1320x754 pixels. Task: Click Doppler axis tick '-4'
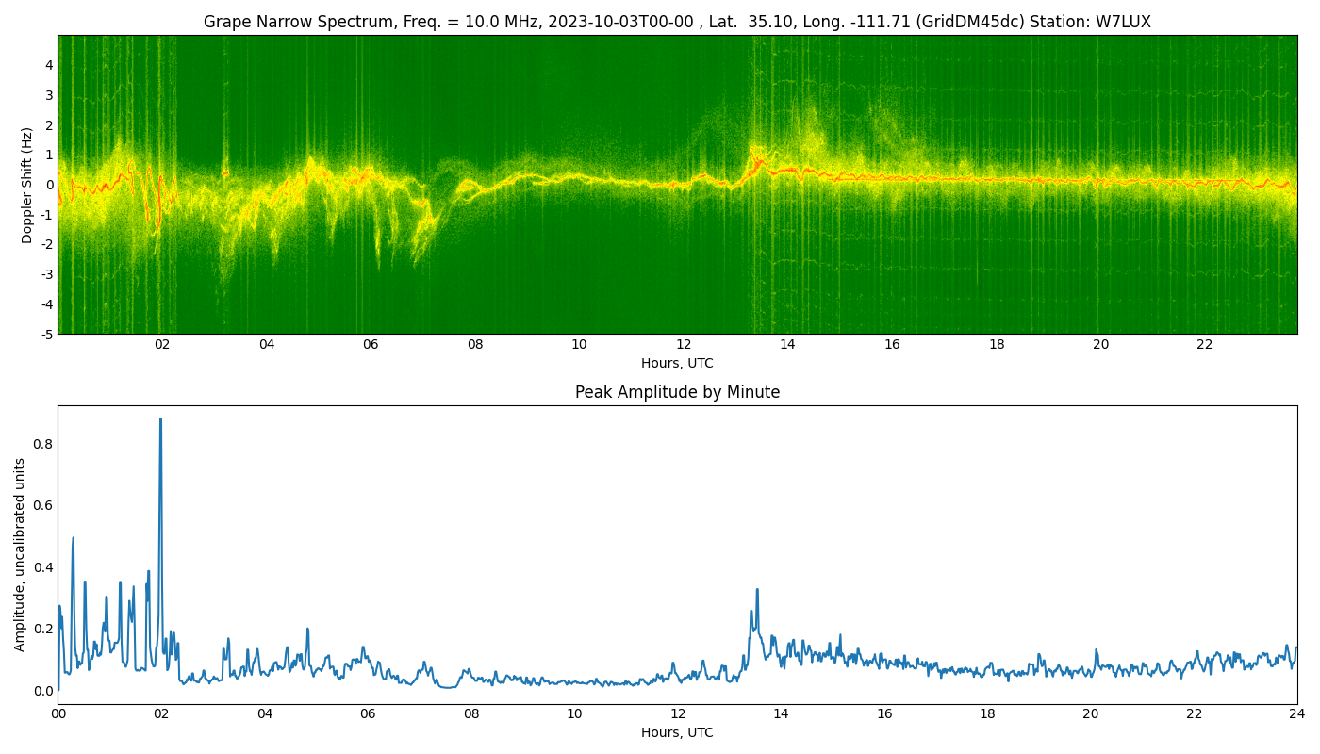[x=46, y=304]
